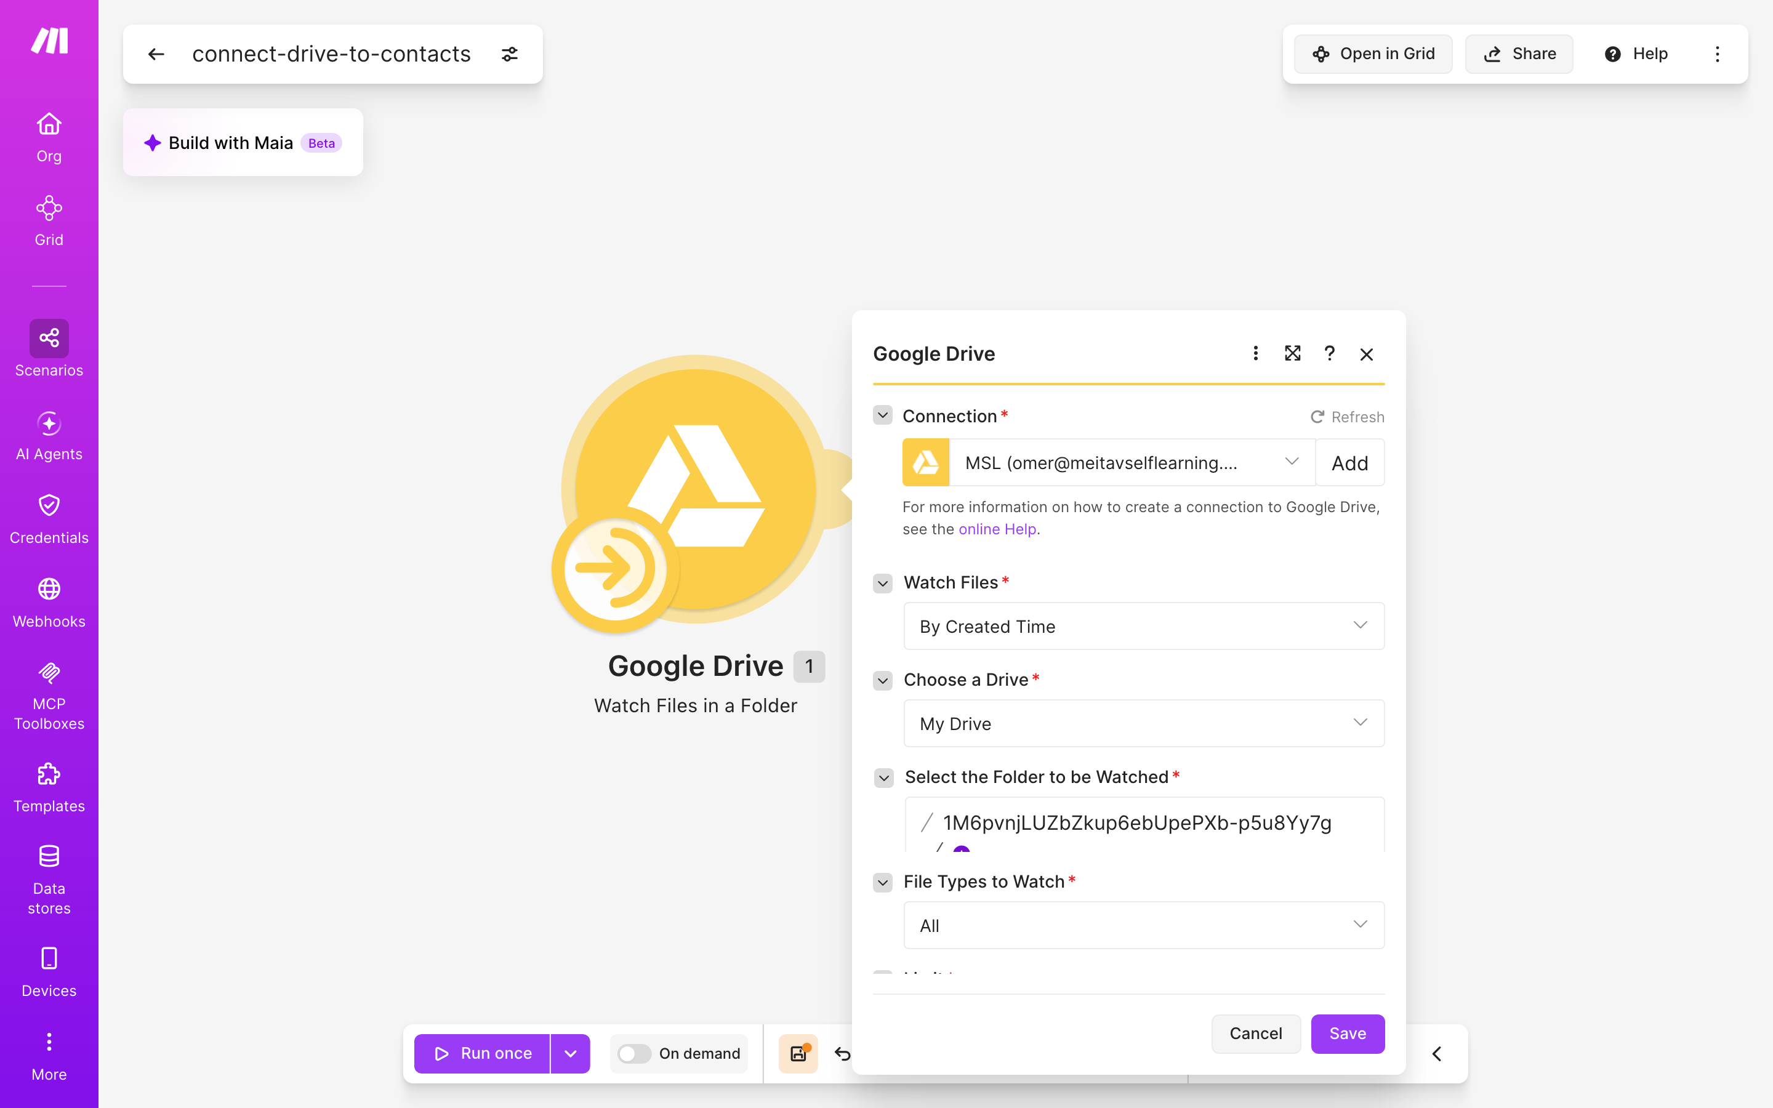1773x1108 pixels.
Task: Click Add connection button
Action: [x=1349, y=462]
